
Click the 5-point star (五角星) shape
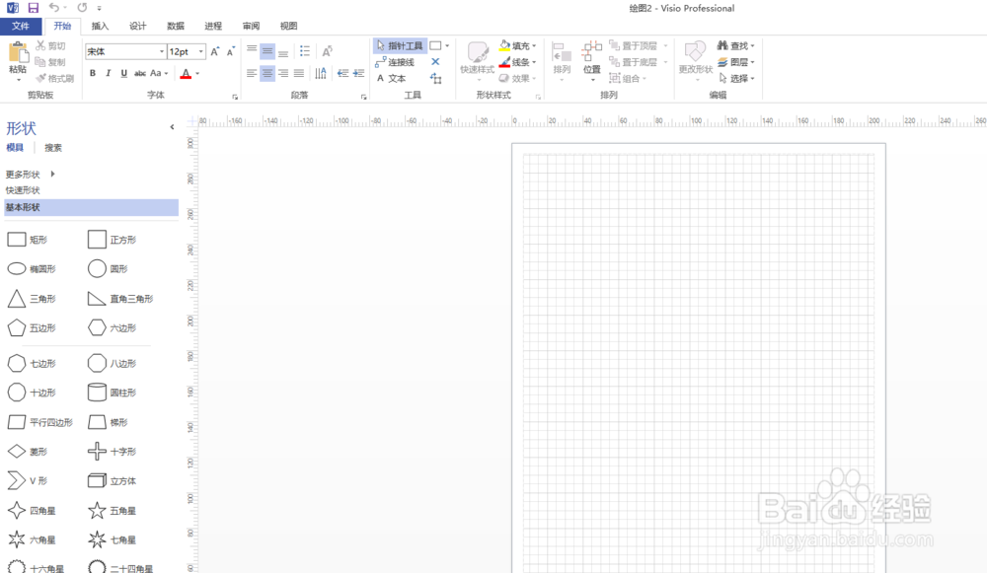click(112, 510)
